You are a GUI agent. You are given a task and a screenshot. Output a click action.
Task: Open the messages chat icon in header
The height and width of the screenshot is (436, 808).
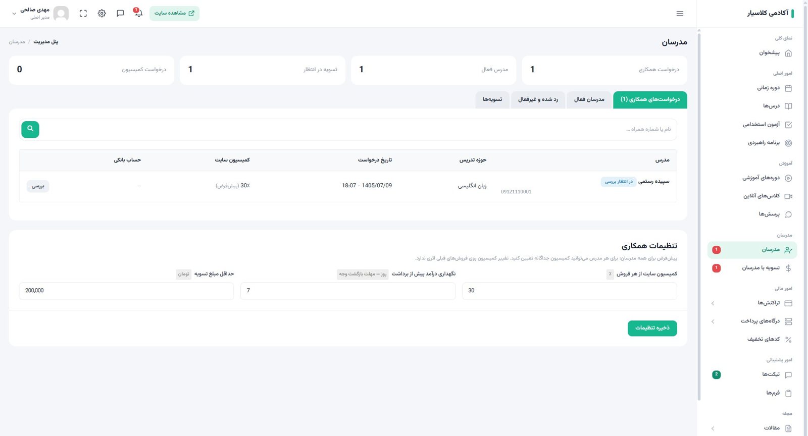click(x=120, y=13)
